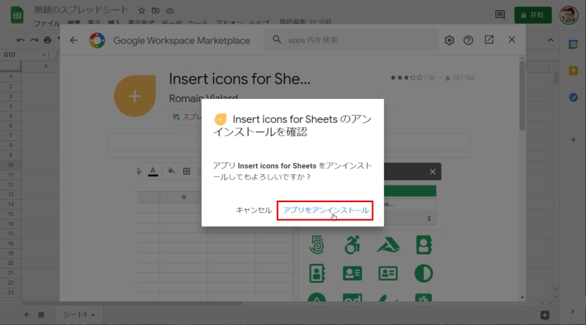This screenshot has width=586, height=325.
Task: Close the Marketplace panel
Action: pos(511,40)
